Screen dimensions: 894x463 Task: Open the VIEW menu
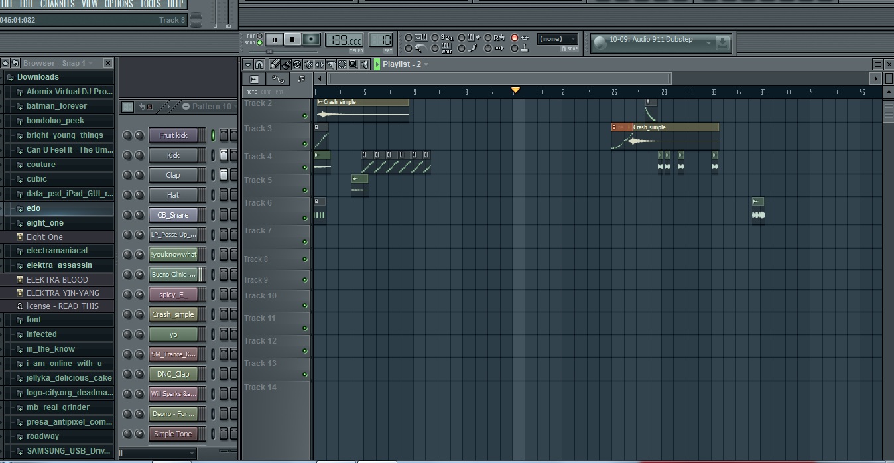(90, 4)
